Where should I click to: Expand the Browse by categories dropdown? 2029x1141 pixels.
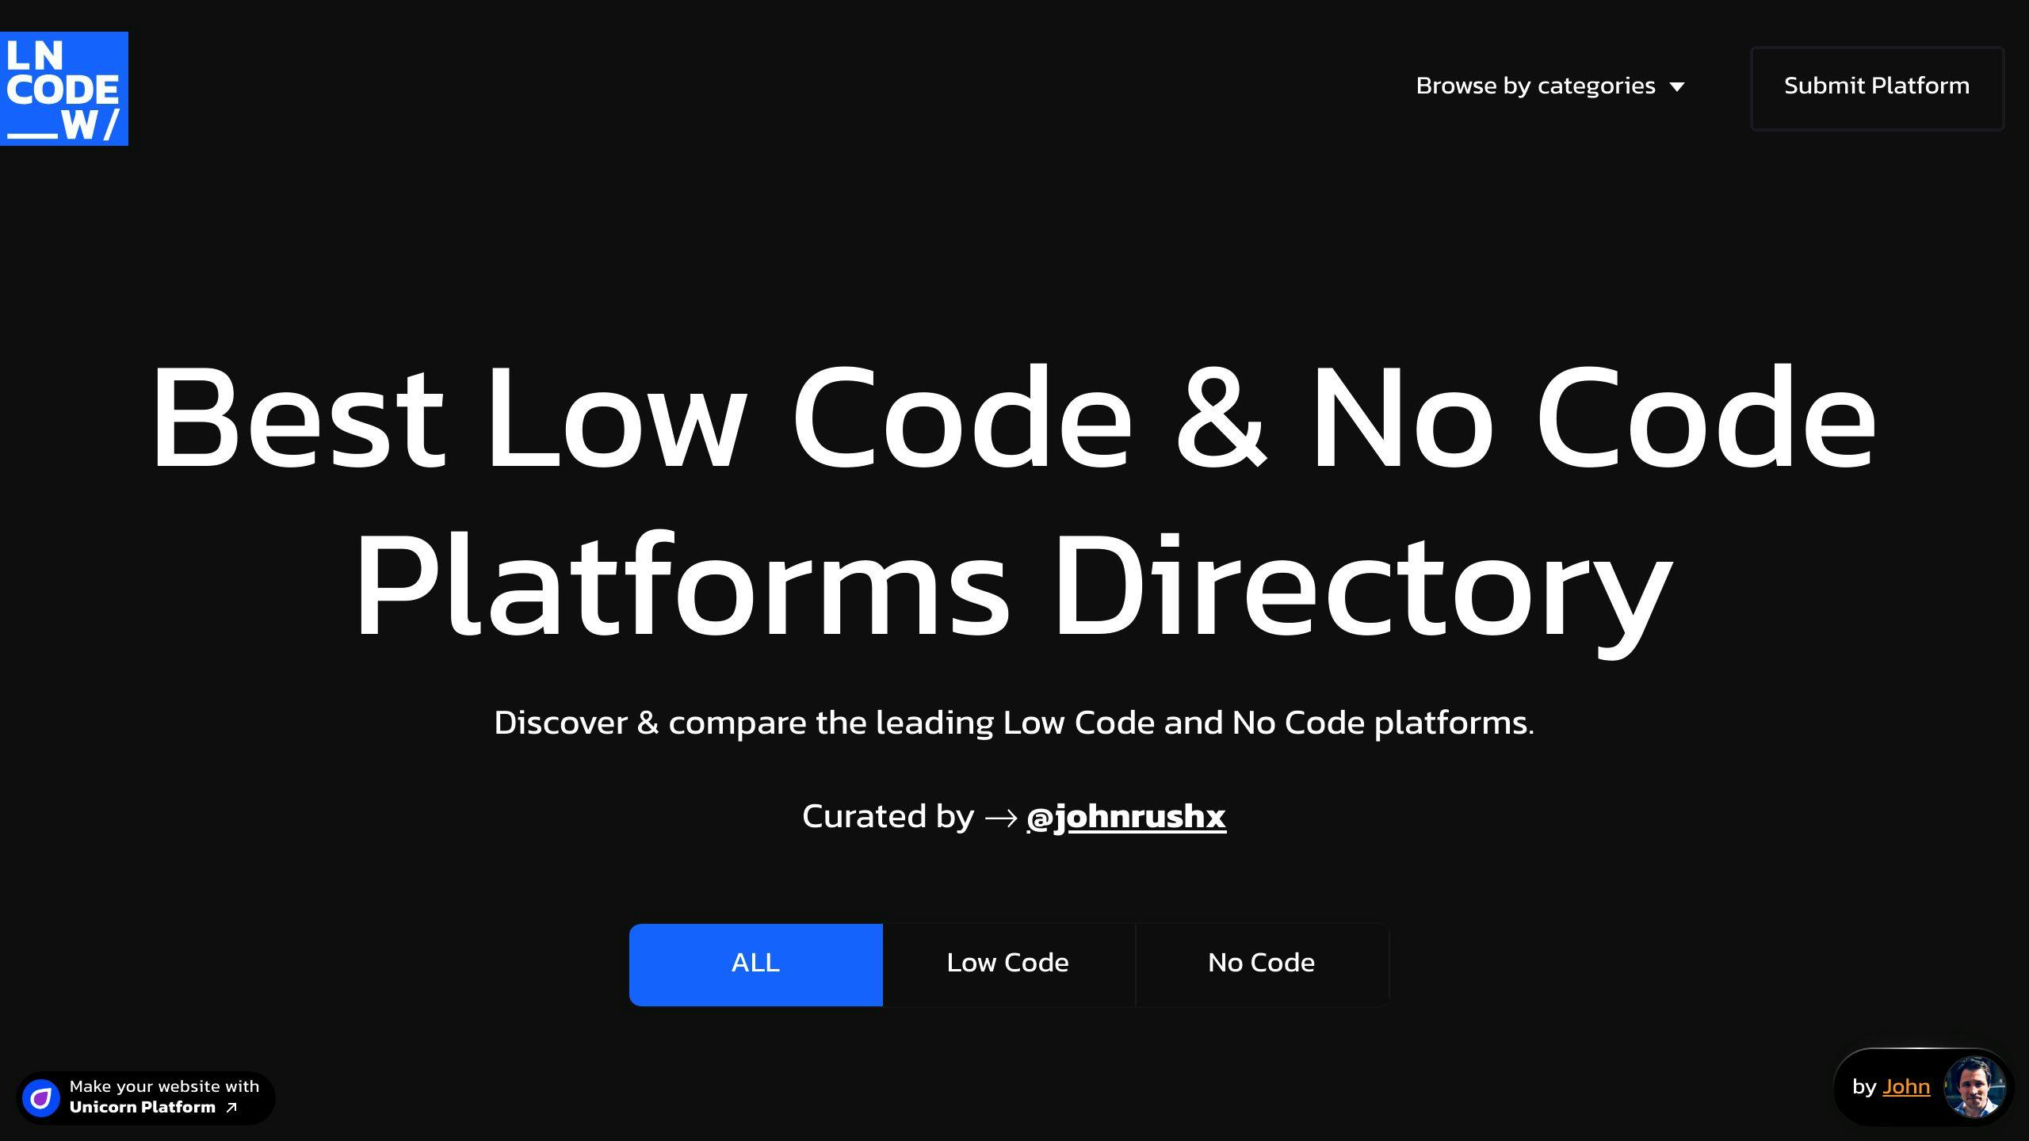tap(1551, 86)
